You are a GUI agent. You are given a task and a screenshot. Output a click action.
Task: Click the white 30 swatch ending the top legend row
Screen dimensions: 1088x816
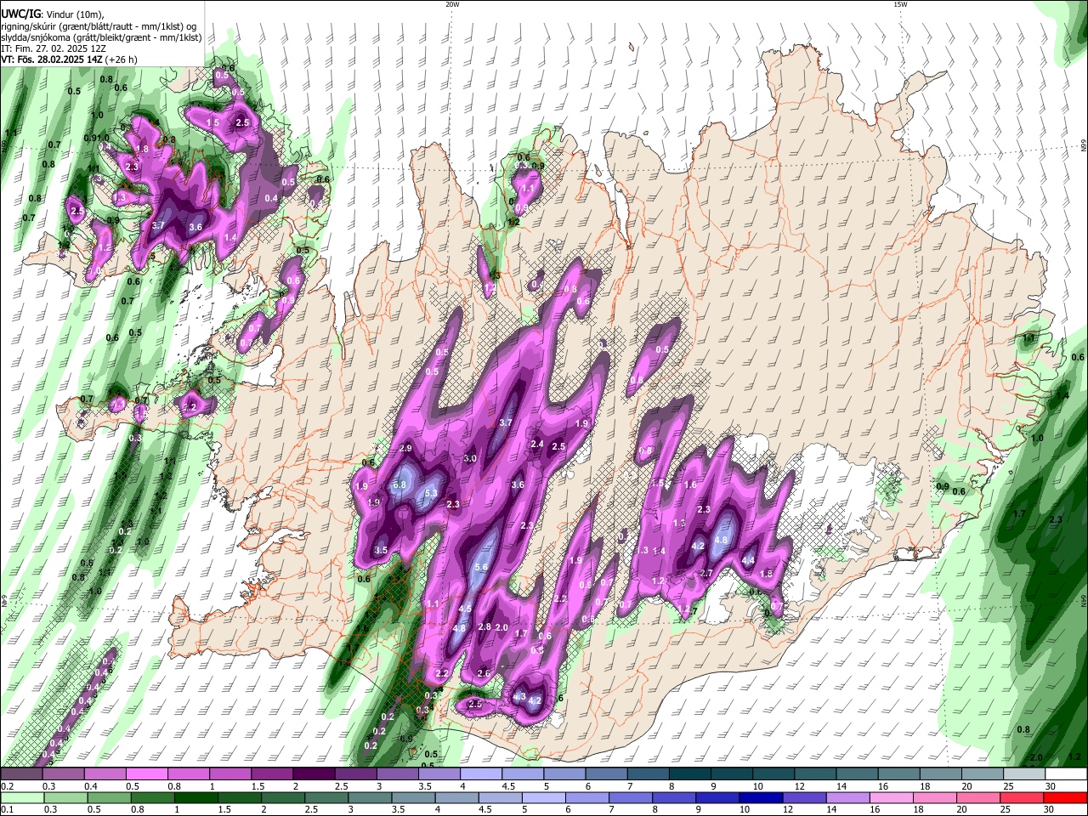click(1066, 773)
